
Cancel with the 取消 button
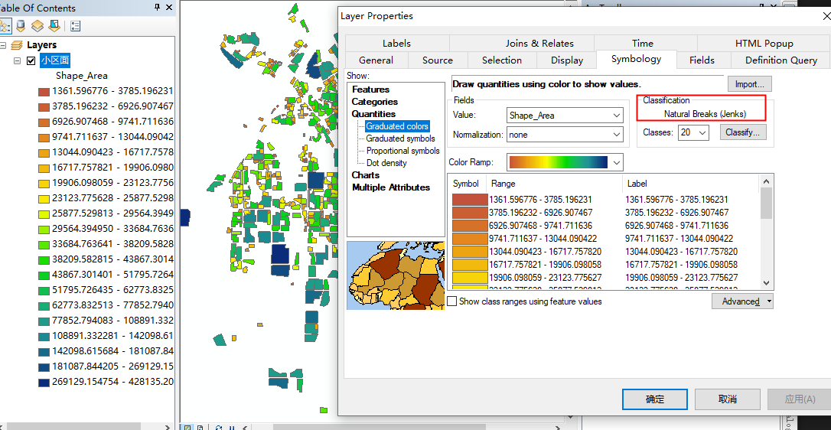728,399
